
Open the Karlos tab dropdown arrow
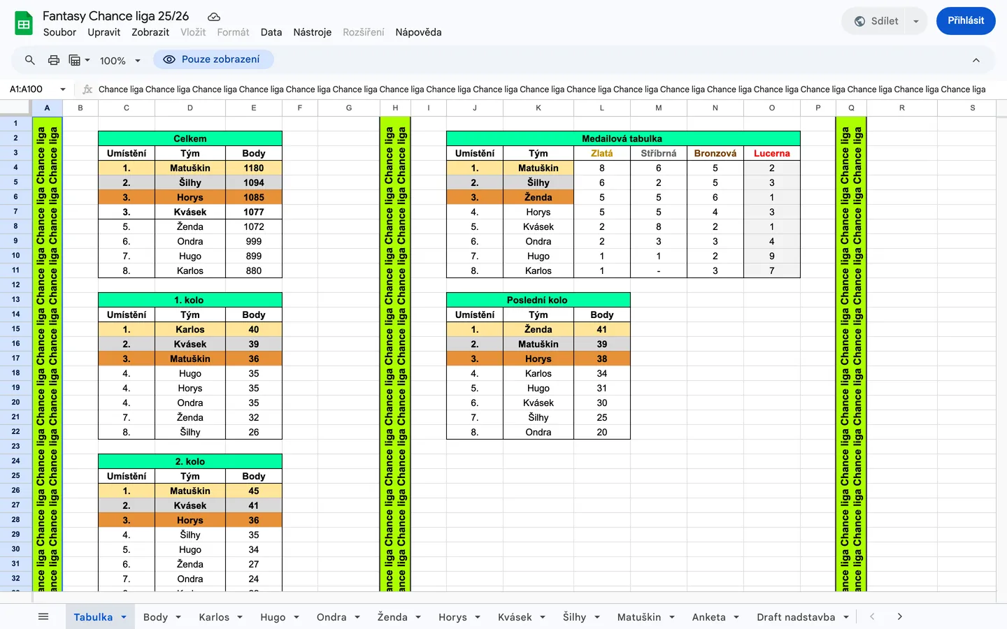point(240,617)
